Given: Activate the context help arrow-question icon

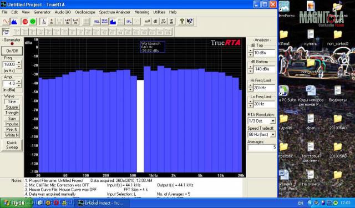Looking at the screenshot, I should [190, 22].
